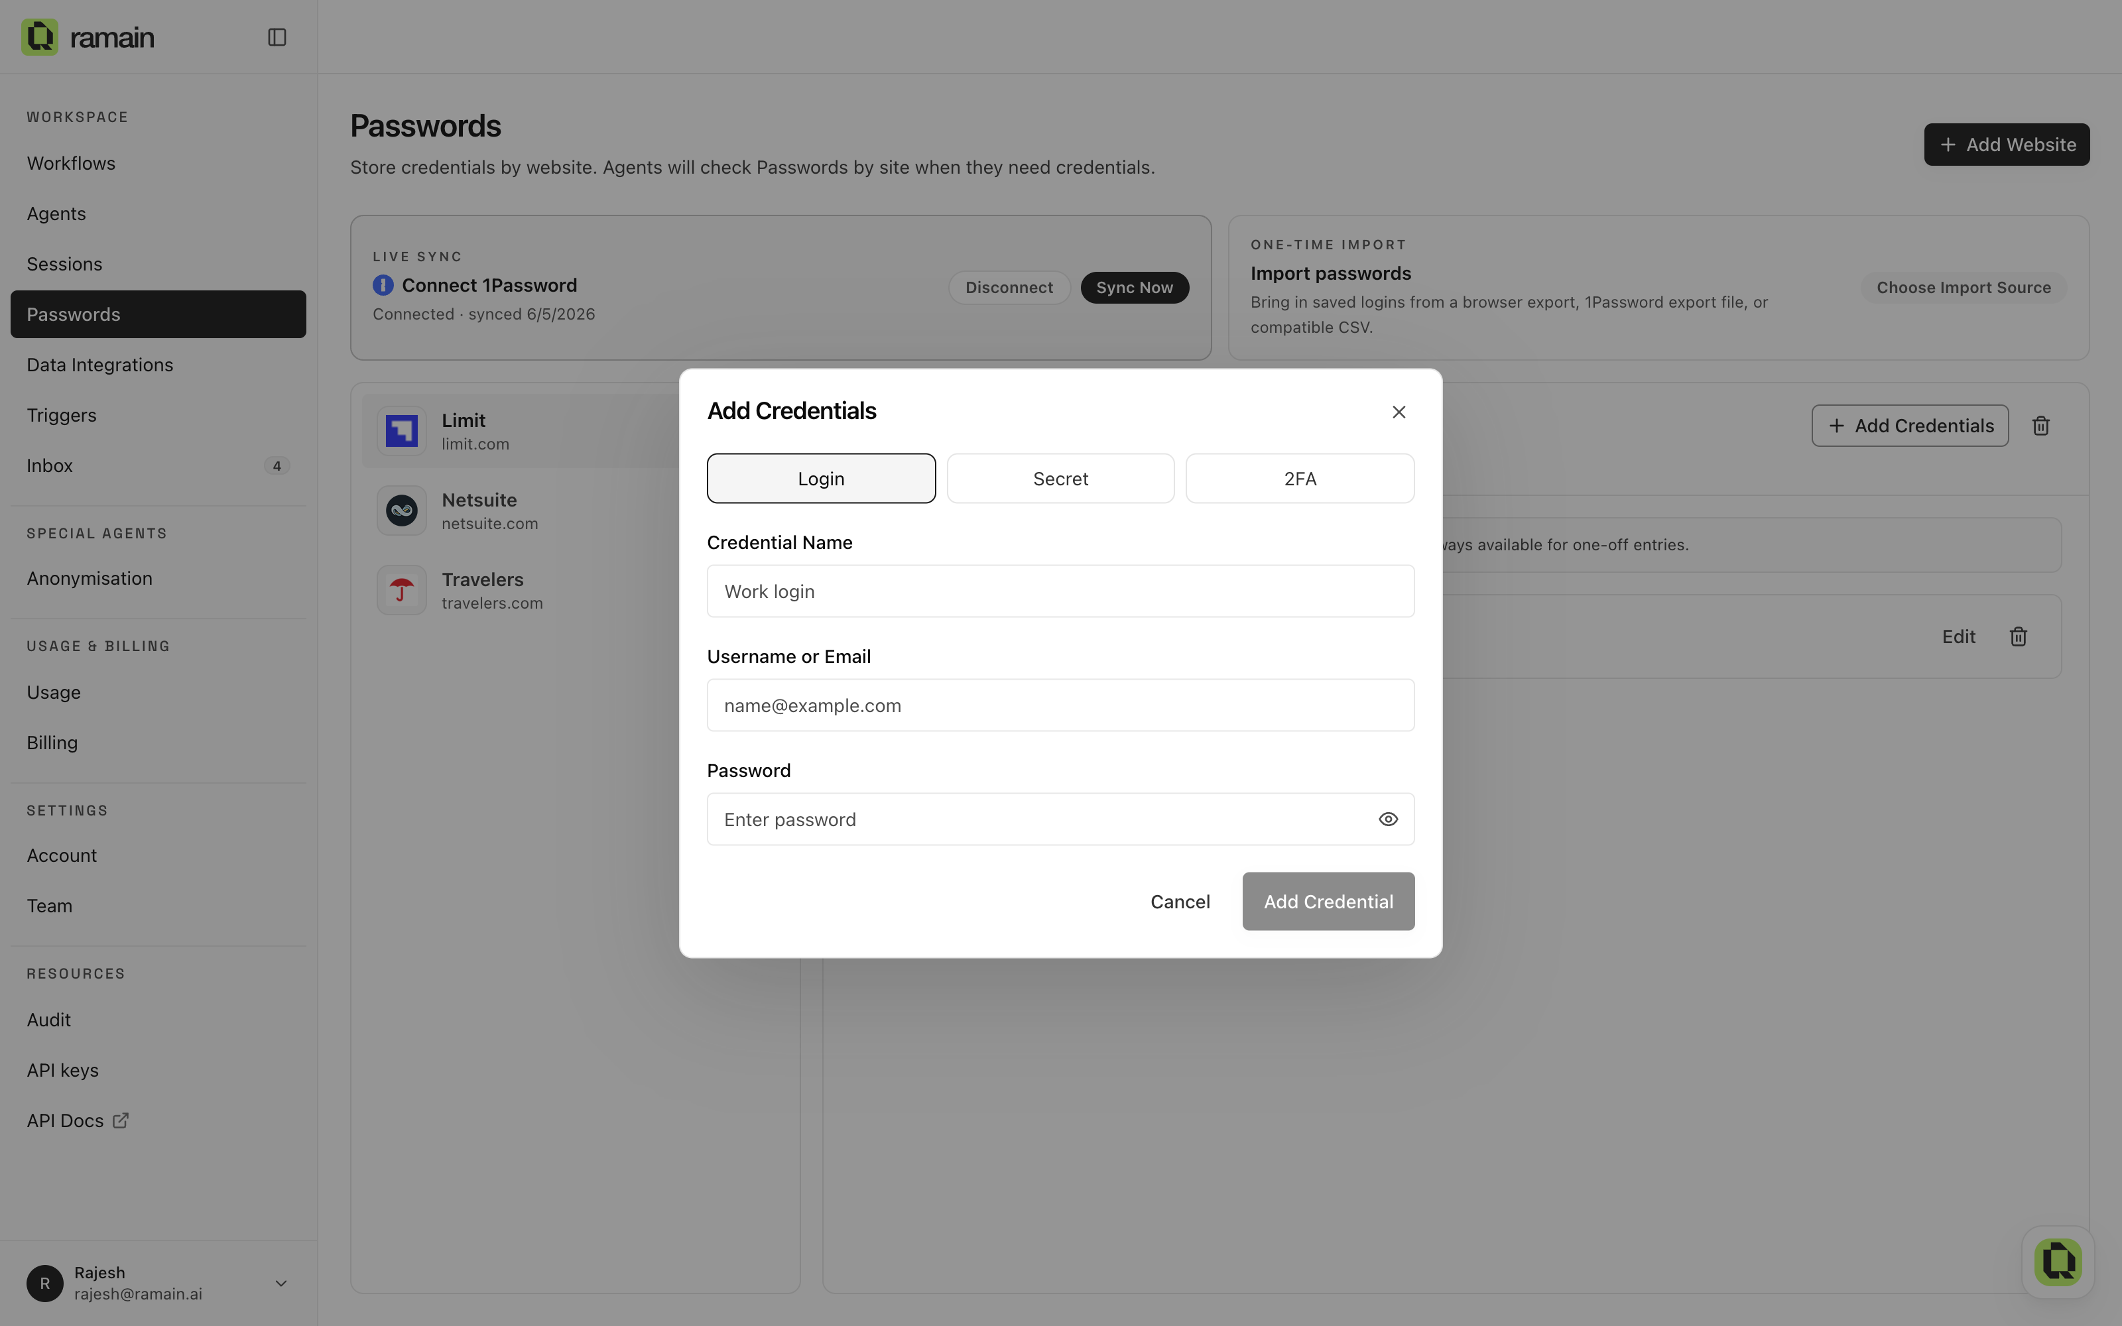Delete the credential next to Edit
Viewport: 2122px width, 1326px height.
pyautogui.click(x=2019, y=636)
